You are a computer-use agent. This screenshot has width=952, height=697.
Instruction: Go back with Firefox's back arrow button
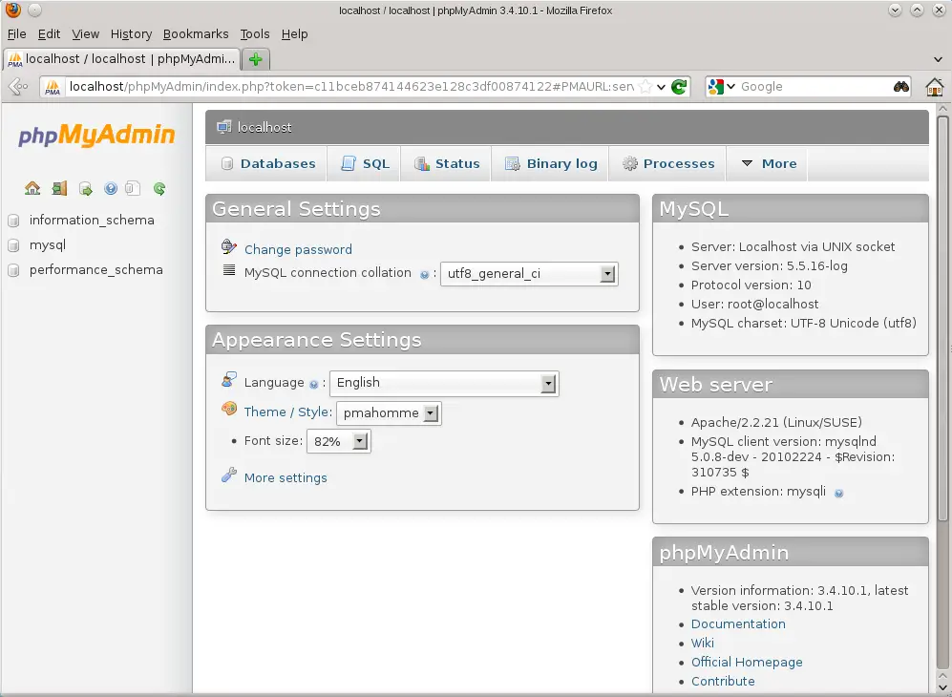18,87
